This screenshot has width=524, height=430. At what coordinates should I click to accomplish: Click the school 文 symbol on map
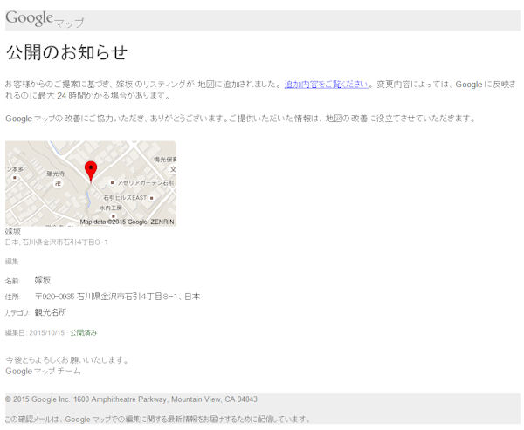173,169
